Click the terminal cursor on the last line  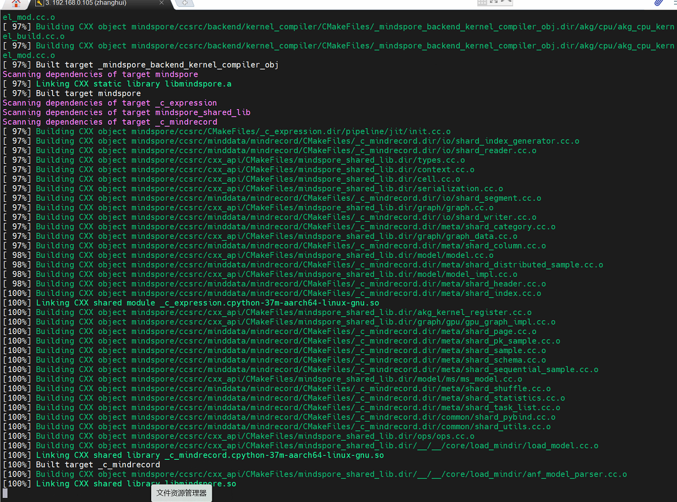pyautogui.click(x=5, y=493)
